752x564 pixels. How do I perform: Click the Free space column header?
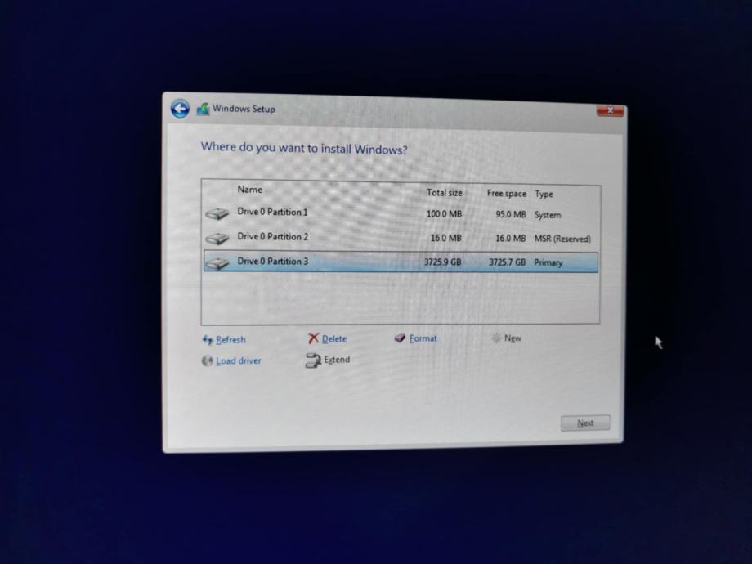(507, 193)
